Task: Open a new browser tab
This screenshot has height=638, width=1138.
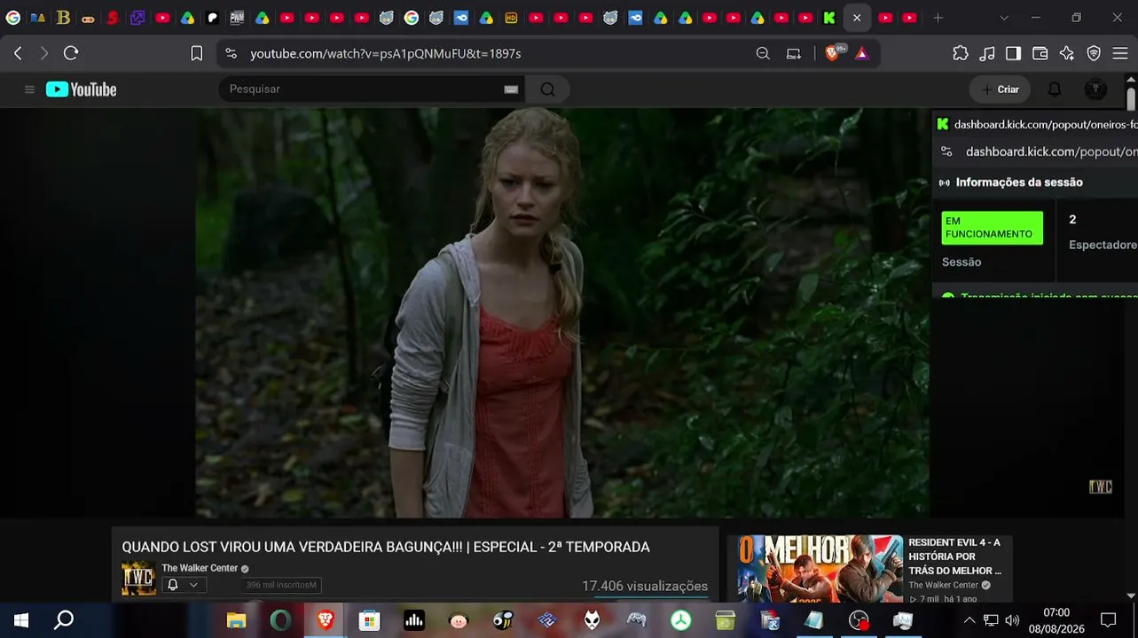Action: (938, 18)
